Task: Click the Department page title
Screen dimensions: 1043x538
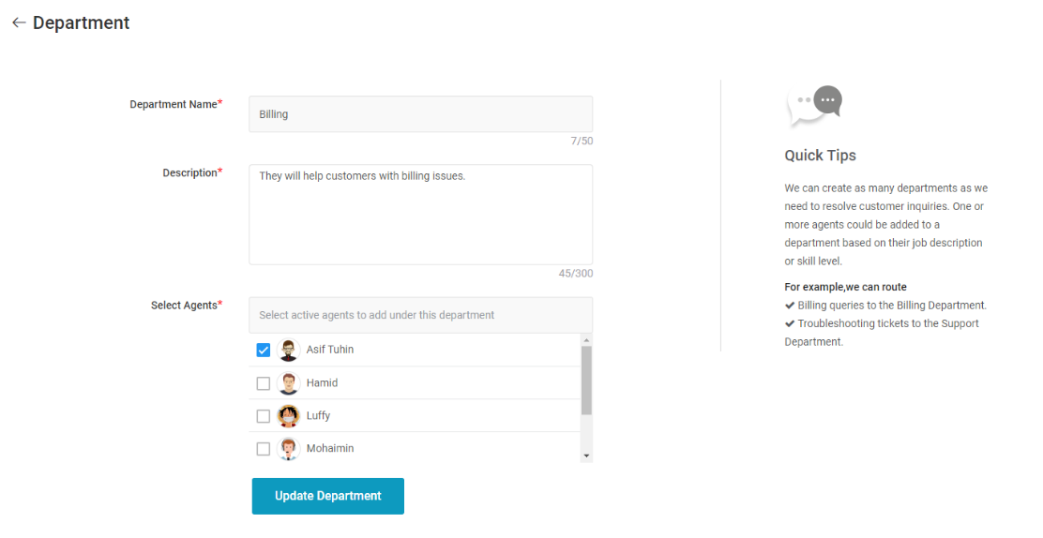Action: (x=82, y=22)
